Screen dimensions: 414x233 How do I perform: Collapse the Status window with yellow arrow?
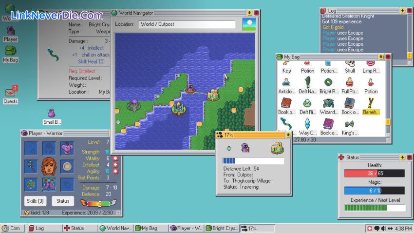(402, 157)
